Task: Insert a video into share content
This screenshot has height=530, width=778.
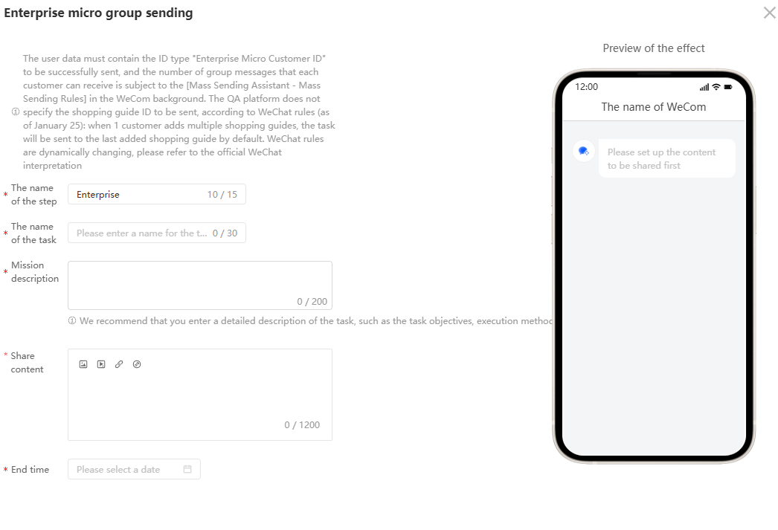Action: coord(101,364)
